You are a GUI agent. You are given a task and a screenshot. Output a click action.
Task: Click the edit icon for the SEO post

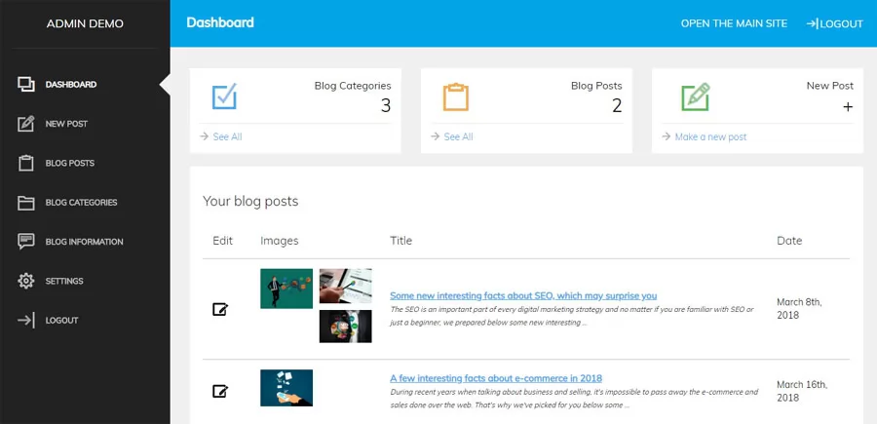[220, 309]
